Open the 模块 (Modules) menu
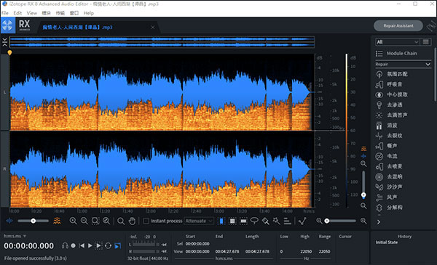The width and height of the screenshot is (437, 265). click(x=46, y=13)
